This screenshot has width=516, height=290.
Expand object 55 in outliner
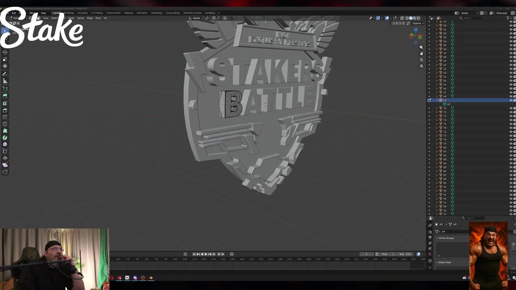(437, 45)
